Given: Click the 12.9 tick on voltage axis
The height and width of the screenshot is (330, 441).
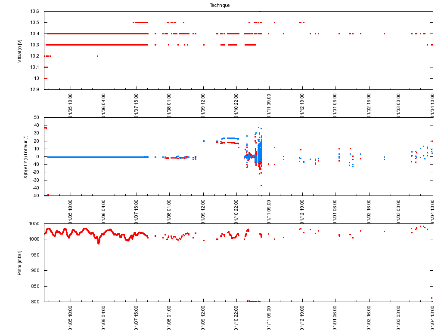Looking at the screenshot, I should coord(36,89).
